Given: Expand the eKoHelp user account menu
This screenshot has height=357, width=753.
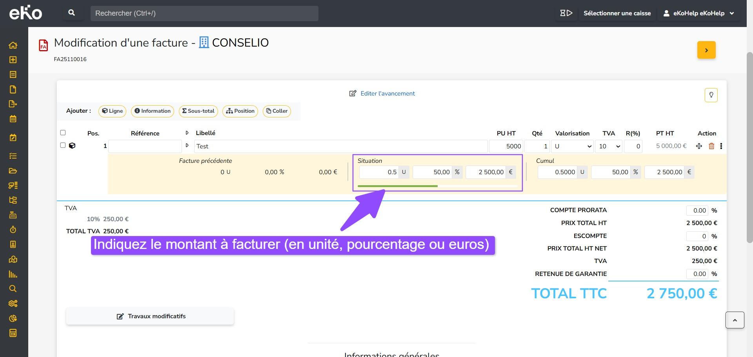Looking at the screenshot, I should 698,13.
